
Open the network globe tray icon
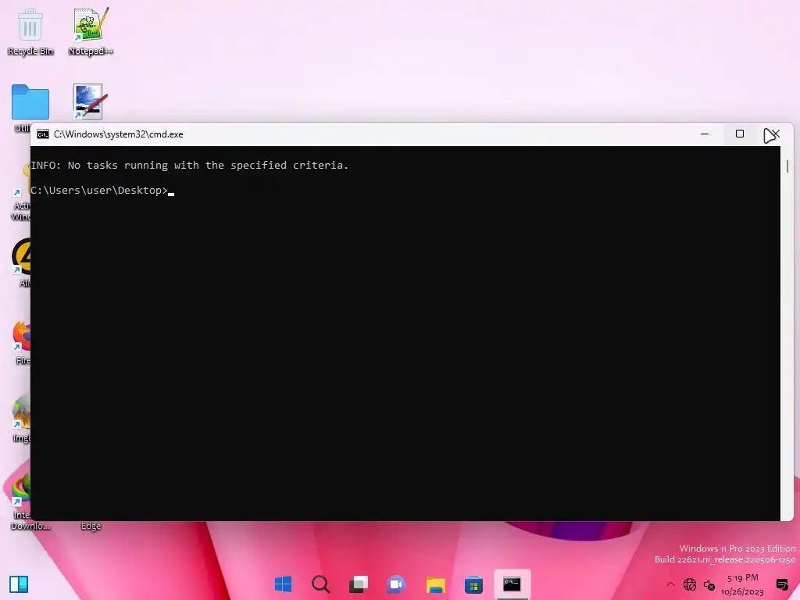tap(690, 584)
